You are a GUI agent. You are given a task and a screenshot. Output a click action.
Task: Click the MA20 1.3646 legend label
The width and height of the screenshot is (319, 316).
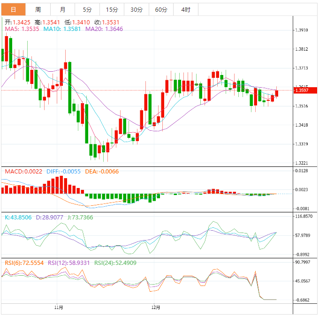coord(104,29)
